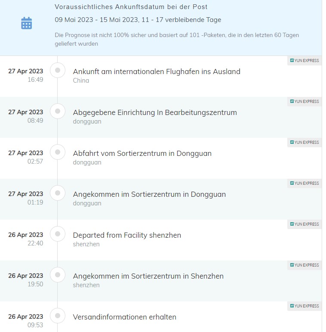
Task: Select timeline marker for 26 Apr 19:50 event
Action: coord(58,275)
